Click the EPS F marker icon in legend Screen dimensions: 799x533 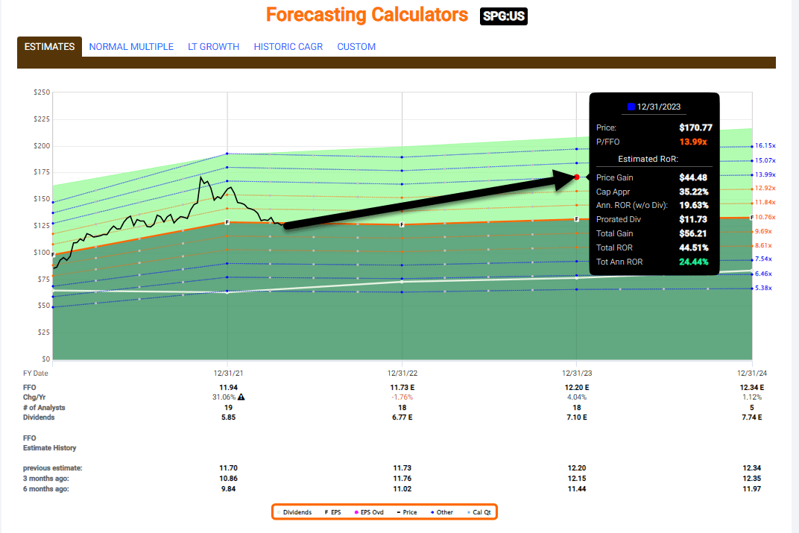[x=326, y=512]
